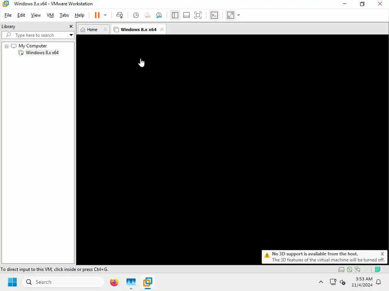Show the console view
Screen dimensions: 389x291
214,15
